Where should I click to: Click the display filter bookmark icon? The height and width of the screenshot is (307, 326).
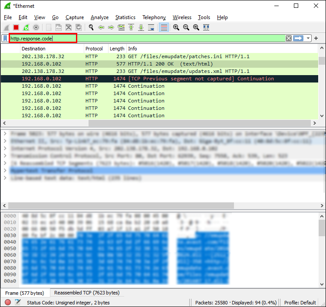[x=5, y=38]
